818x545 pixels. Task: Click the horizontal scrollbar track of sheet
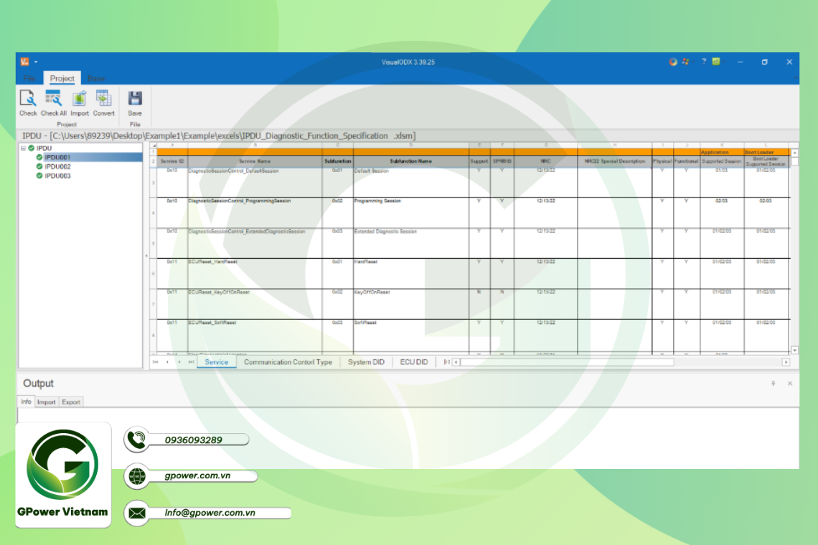point(728,362)
